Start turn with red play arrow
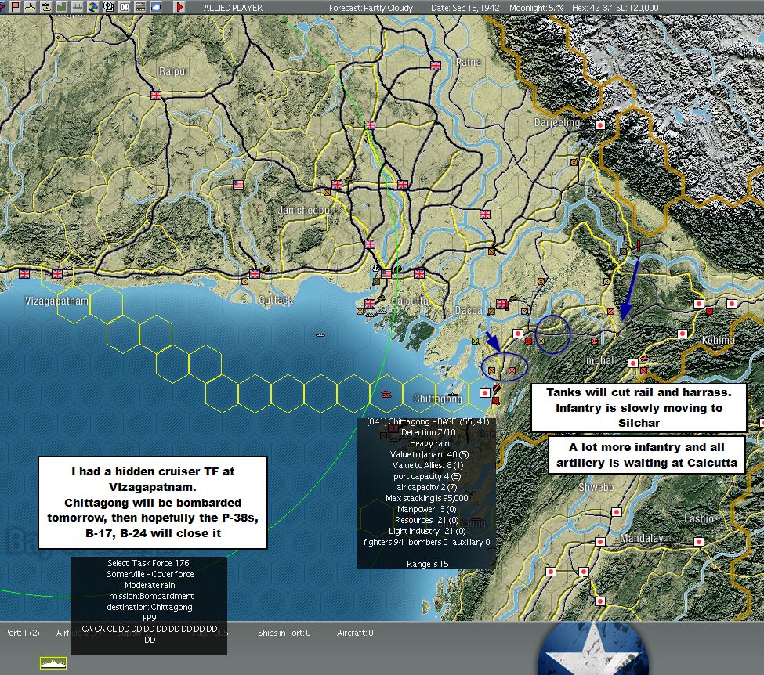Image resolution: width=764 pixels, height=675 pixels. [179, 7]
